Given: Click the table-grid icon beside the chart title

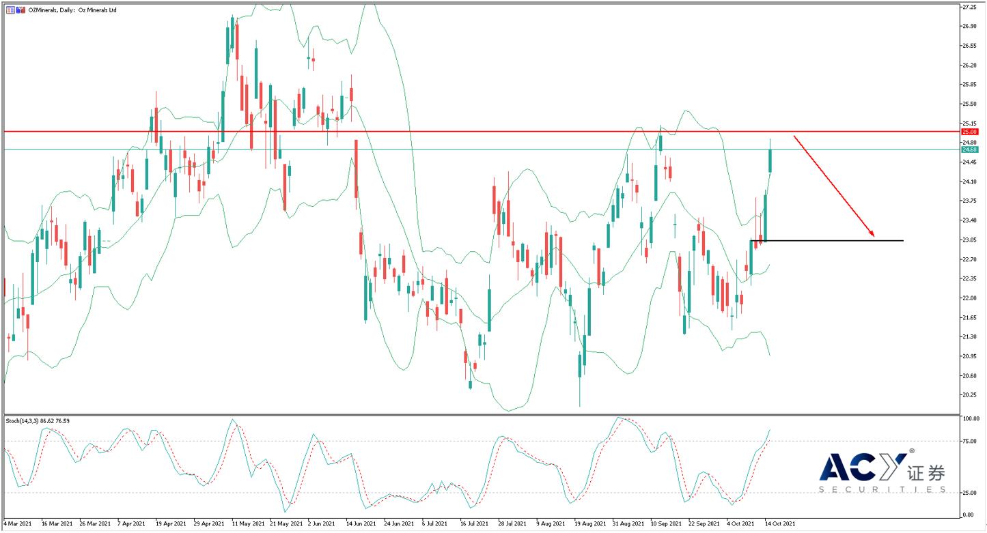Looking at the screenshot, I should tap(10, 10).
